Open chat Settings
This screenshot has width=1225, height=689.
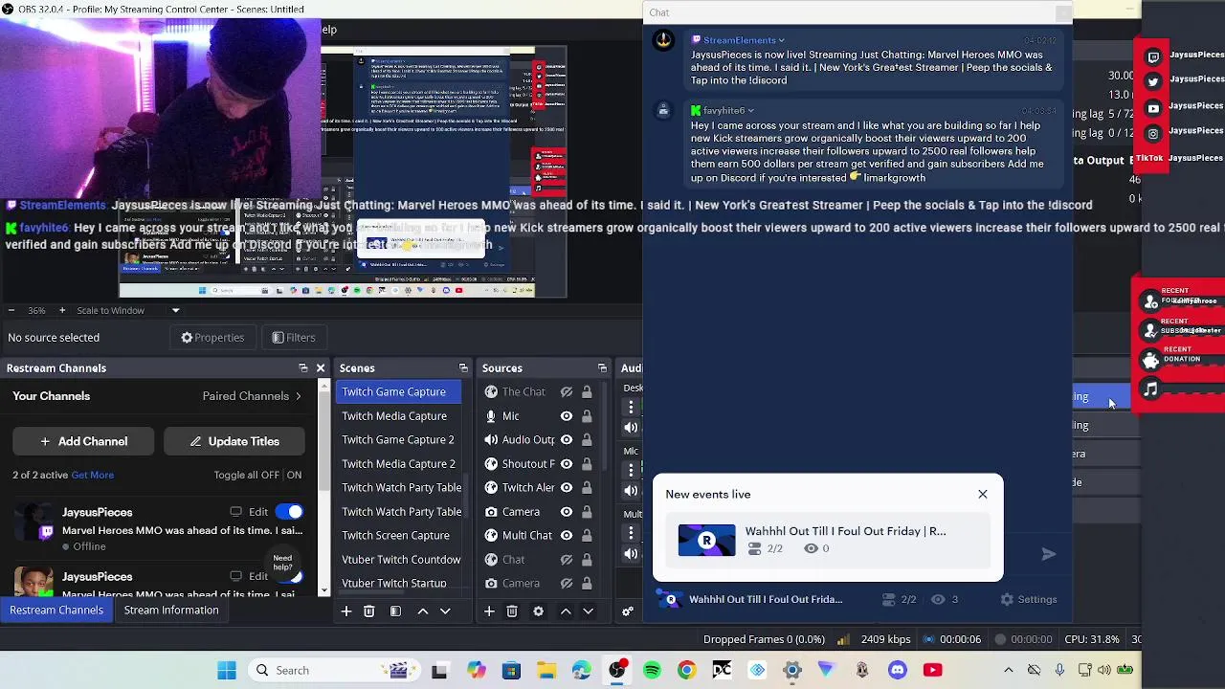coord(1029,600)
